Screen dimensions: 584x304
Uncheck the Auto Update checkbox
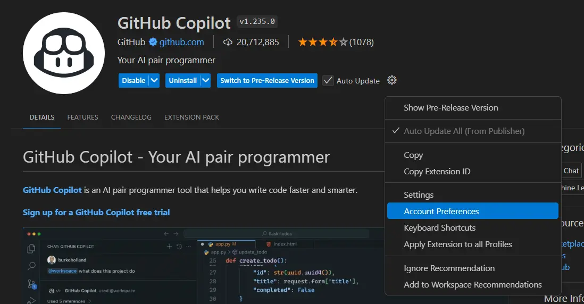328,81
